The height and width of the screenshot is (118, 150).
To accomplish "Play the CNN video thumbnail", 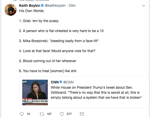I will [x=35, y=92].
